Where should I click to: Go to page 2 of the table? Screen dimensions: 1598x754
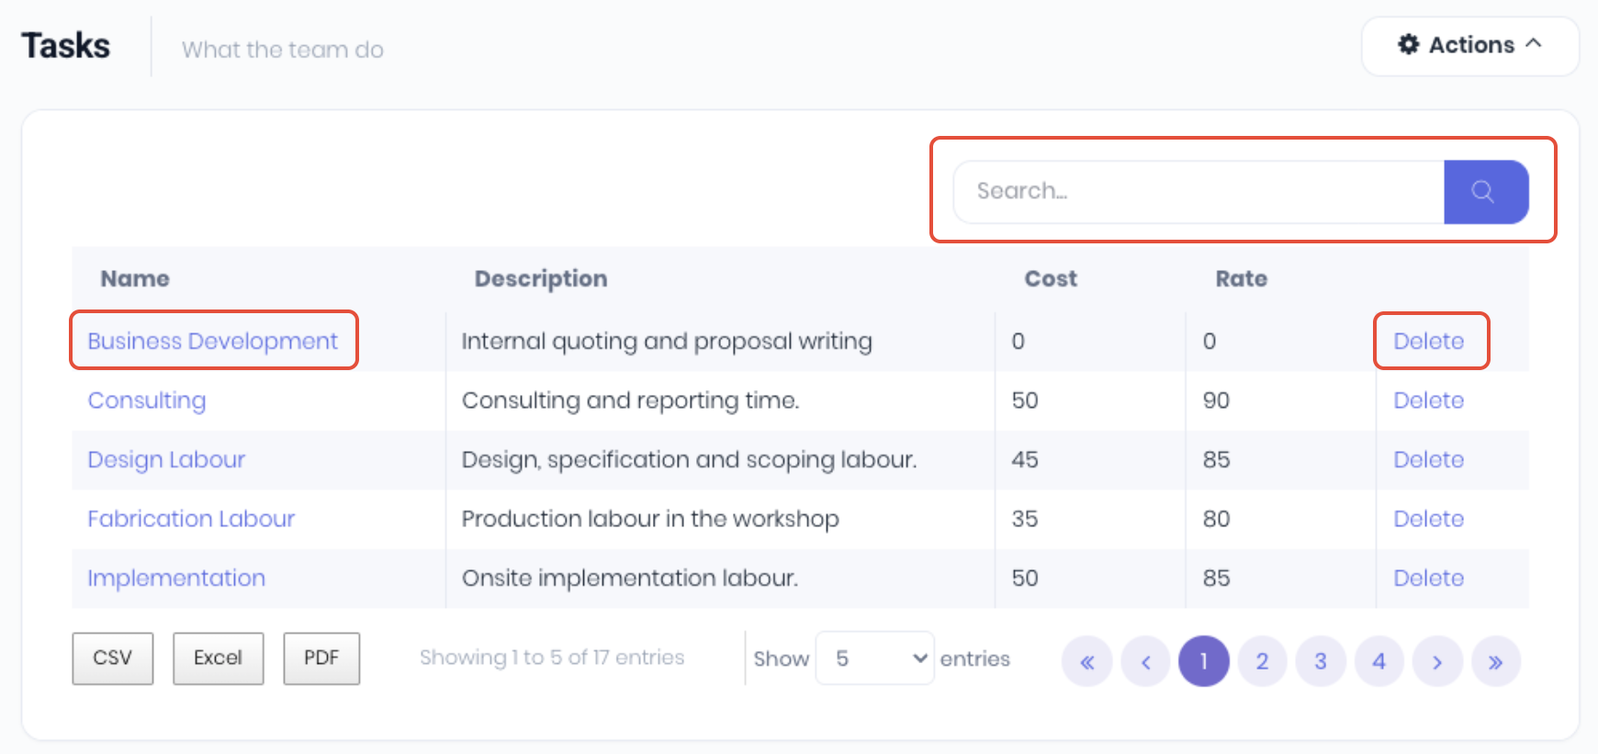[1262, 661]
